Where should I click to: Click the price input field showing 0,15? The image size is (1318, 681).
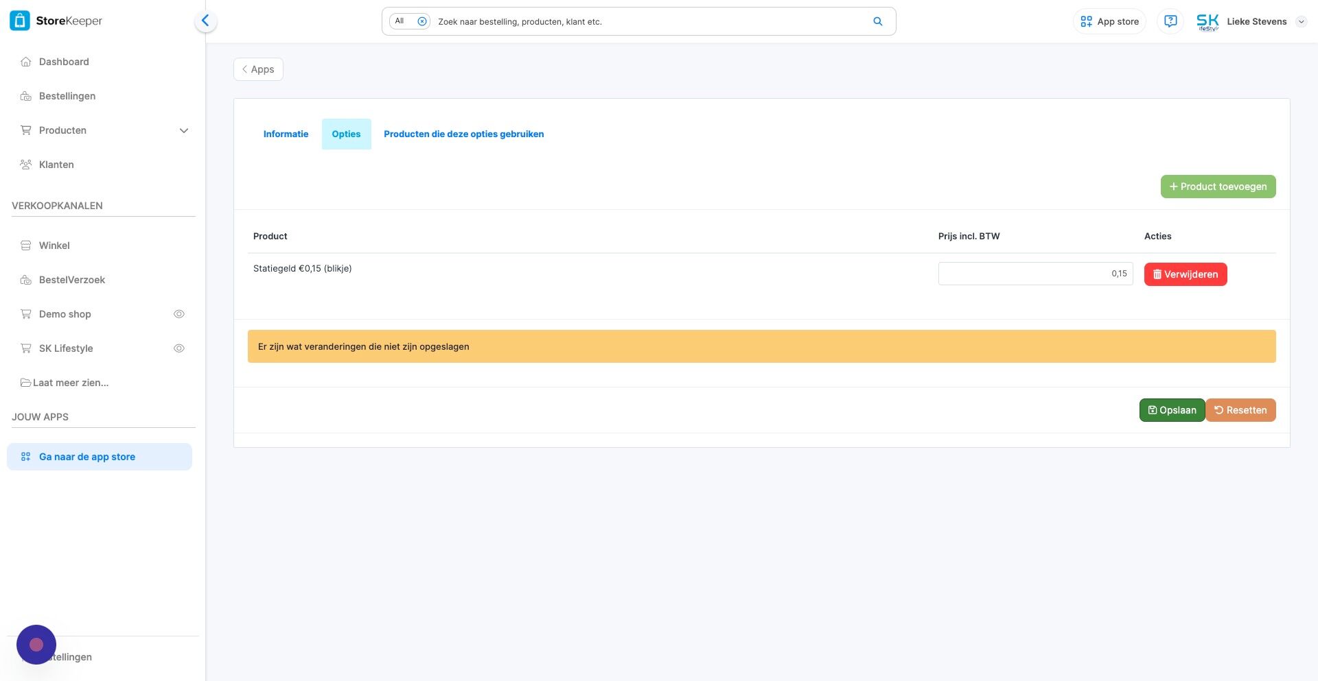tap(1035, 274)
